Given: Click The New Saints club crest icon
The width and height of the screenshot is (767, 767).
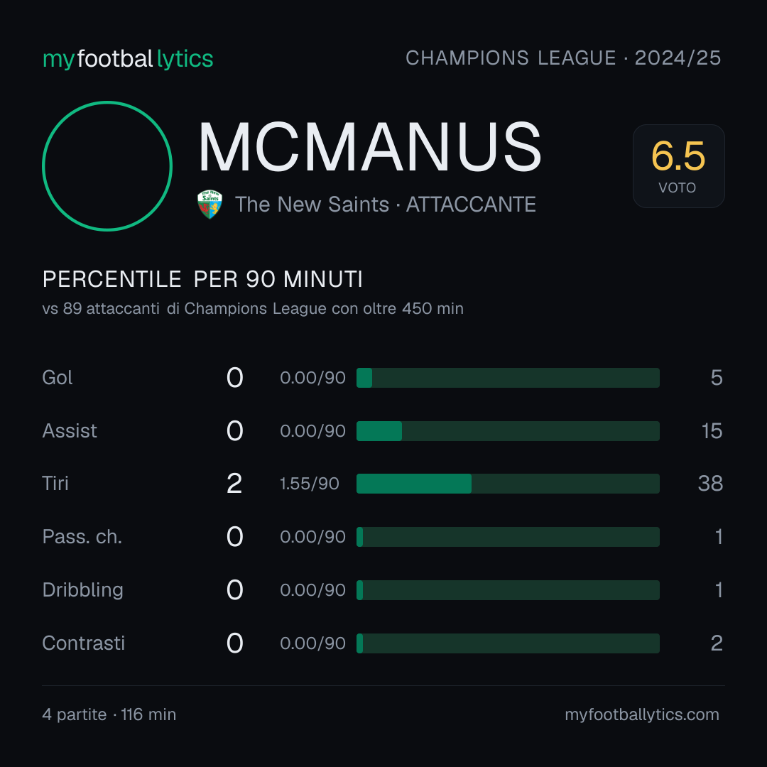Looking at the screenshot, I should click(210, 204).
